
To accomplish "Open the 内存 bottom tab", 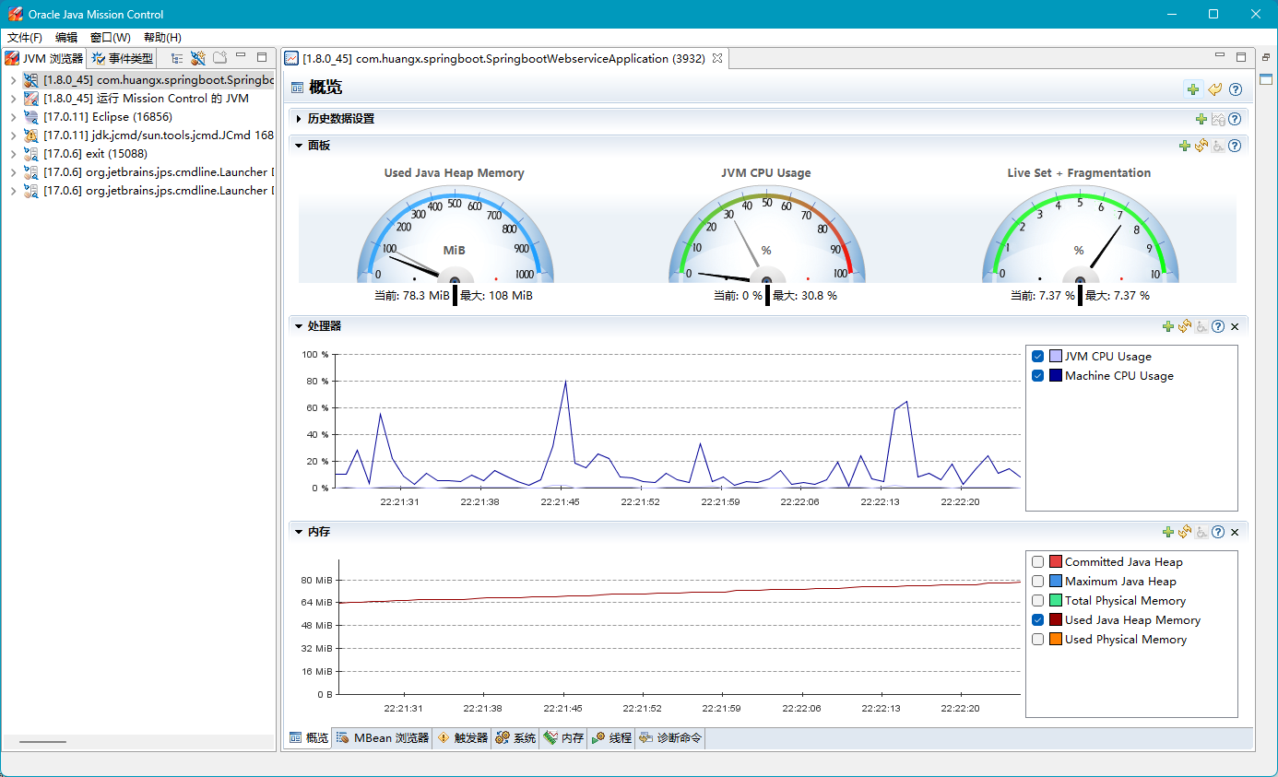I will (563, 738).
